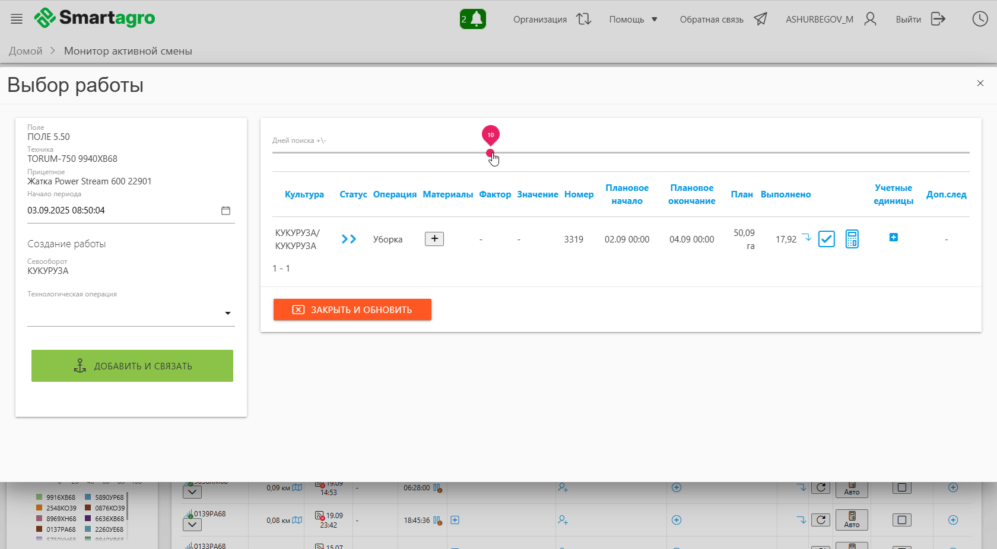Sort the table by the Культура column header
The image size is (997, 549).
coord(304,194)
